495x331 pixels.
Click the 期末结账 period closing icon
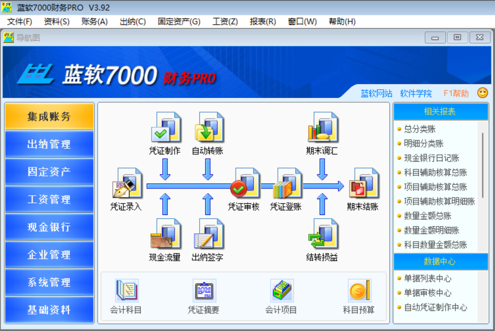(363, 184)
